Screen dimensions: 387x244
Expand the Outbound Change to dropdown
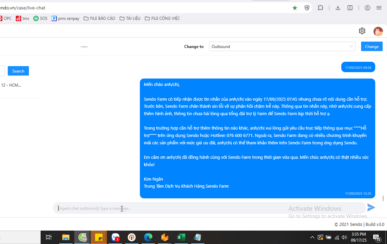click(x=282, y=46)
